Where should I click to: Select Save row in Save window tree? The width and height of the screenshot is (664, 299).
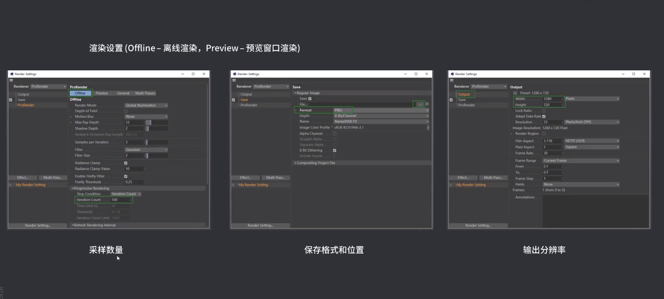pos(244,100)
